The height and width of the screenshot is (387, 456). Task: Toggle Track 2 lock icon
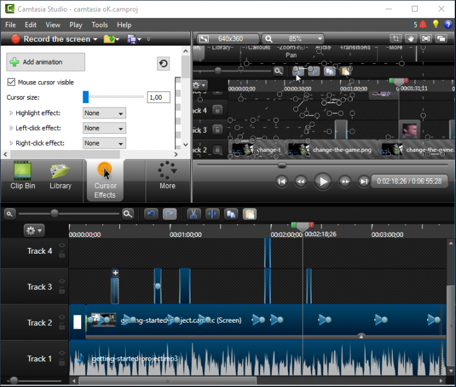62,326
